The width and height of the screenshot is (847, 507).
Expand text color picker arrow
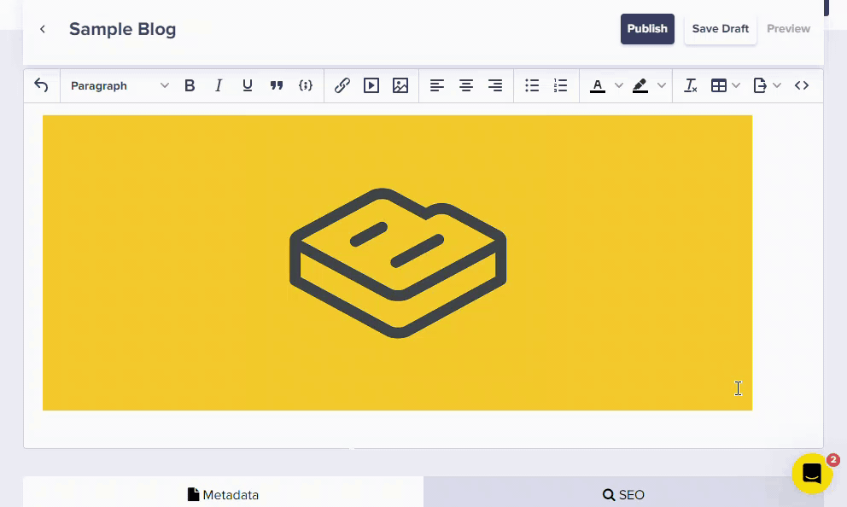[619, 85]
